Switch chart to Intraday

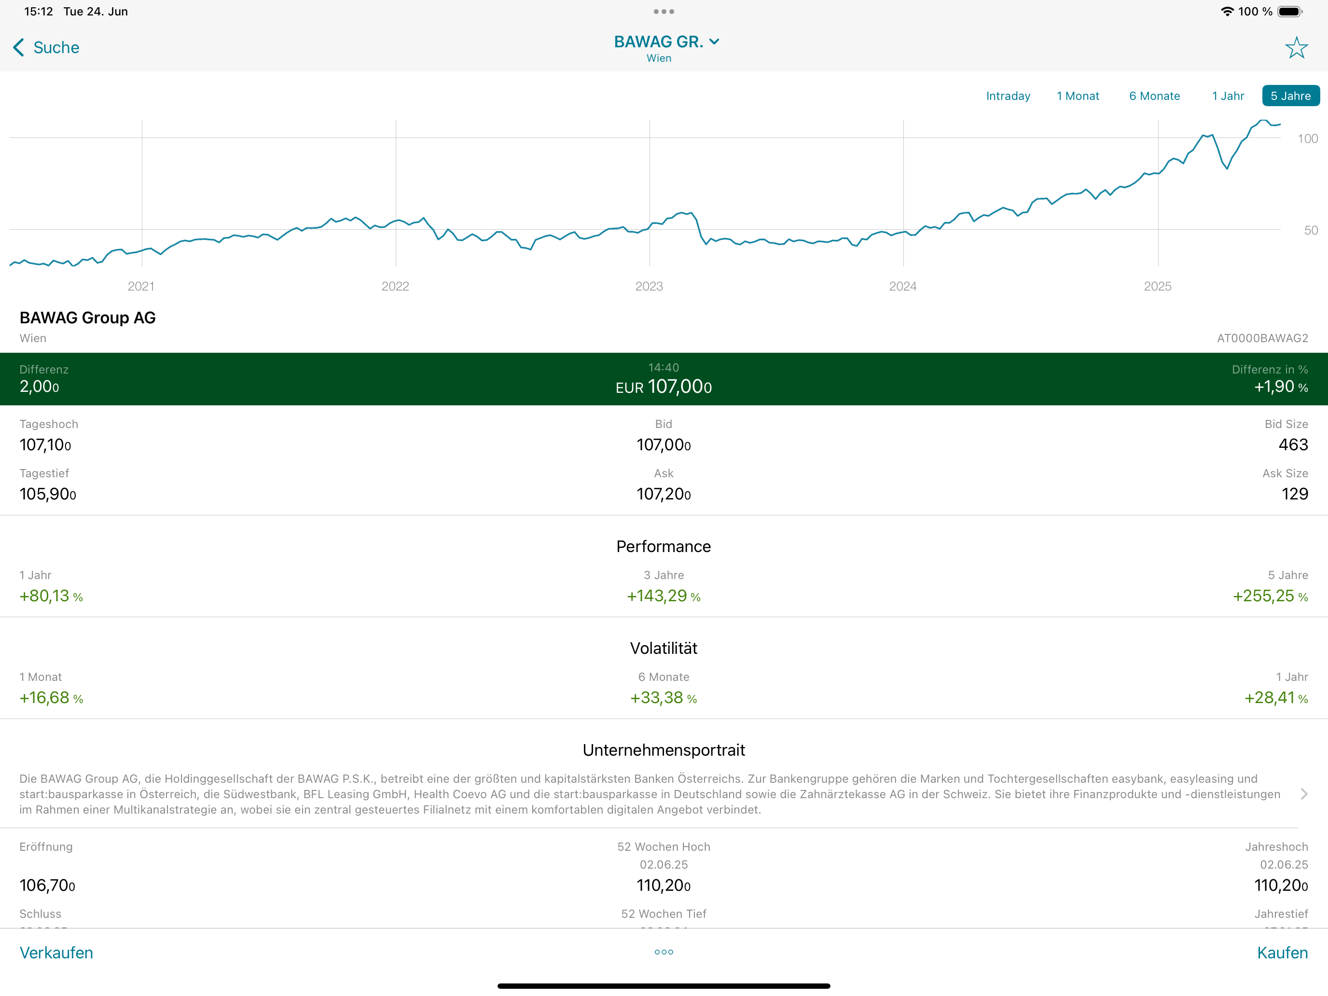coord(1008,96)
